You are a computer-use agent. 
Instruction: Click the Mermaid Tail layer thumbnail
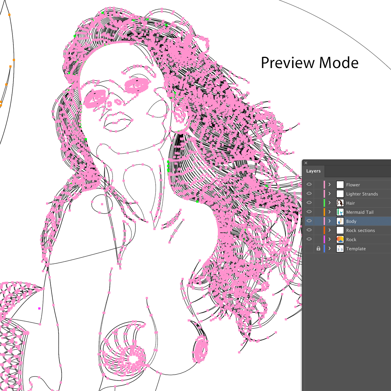[340, 212]
